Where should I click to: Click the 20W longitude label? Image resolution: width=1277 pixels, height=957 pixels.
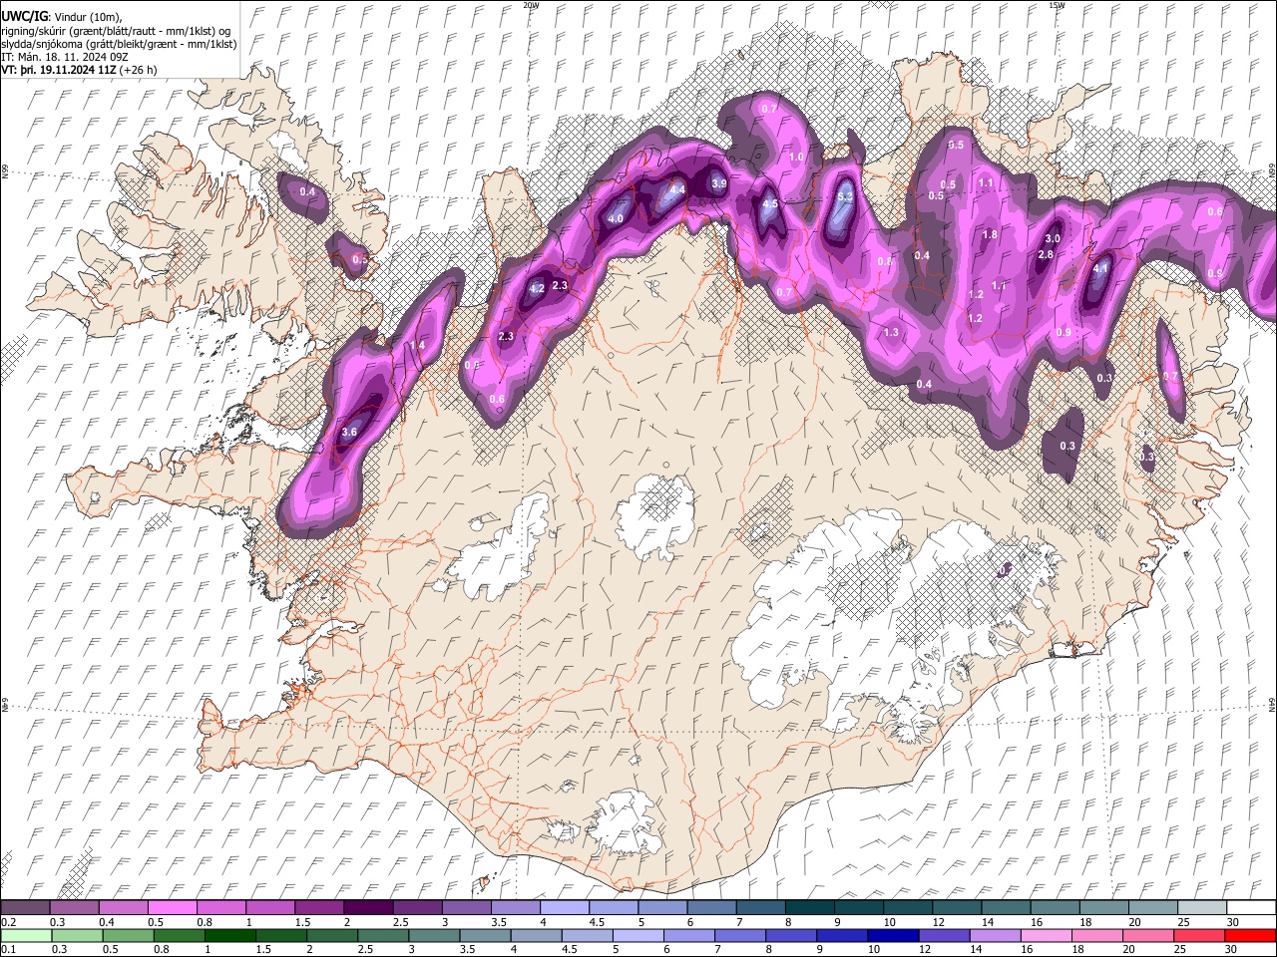pos(530,5)
